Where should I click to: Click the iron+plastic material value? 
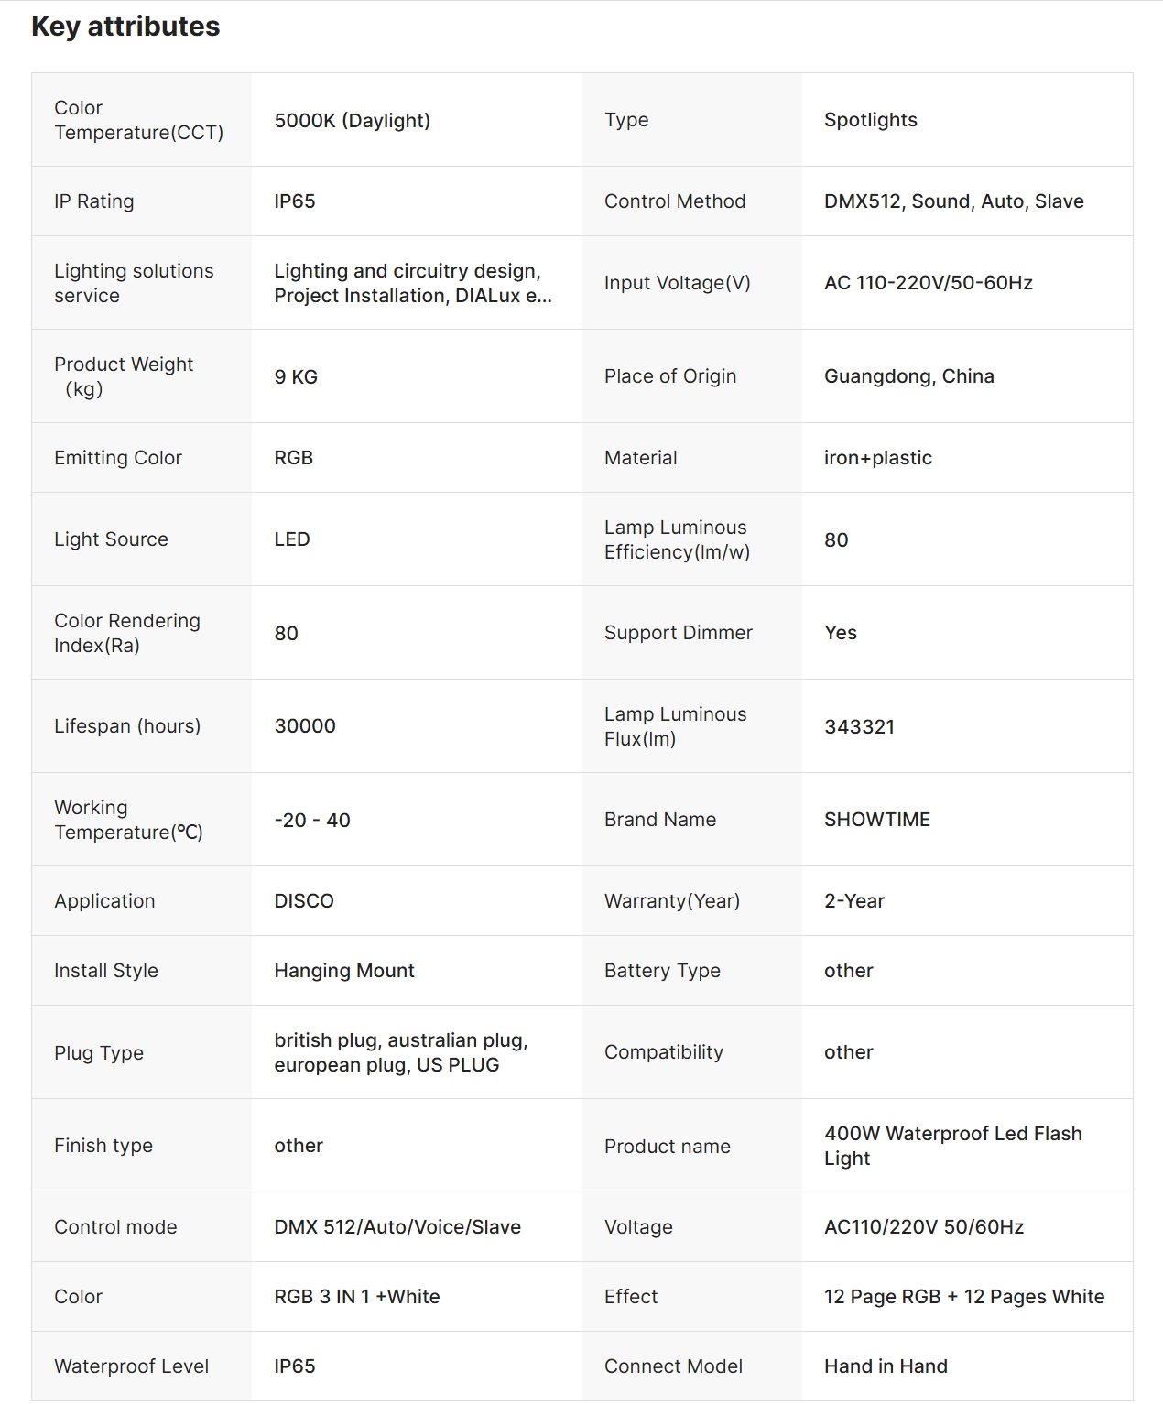click(877, 458)
